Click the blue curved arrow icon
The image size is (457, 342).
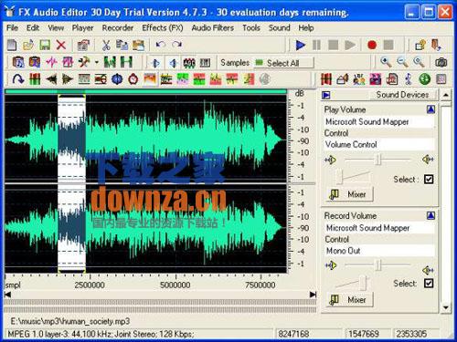click(x=18, y=79)
